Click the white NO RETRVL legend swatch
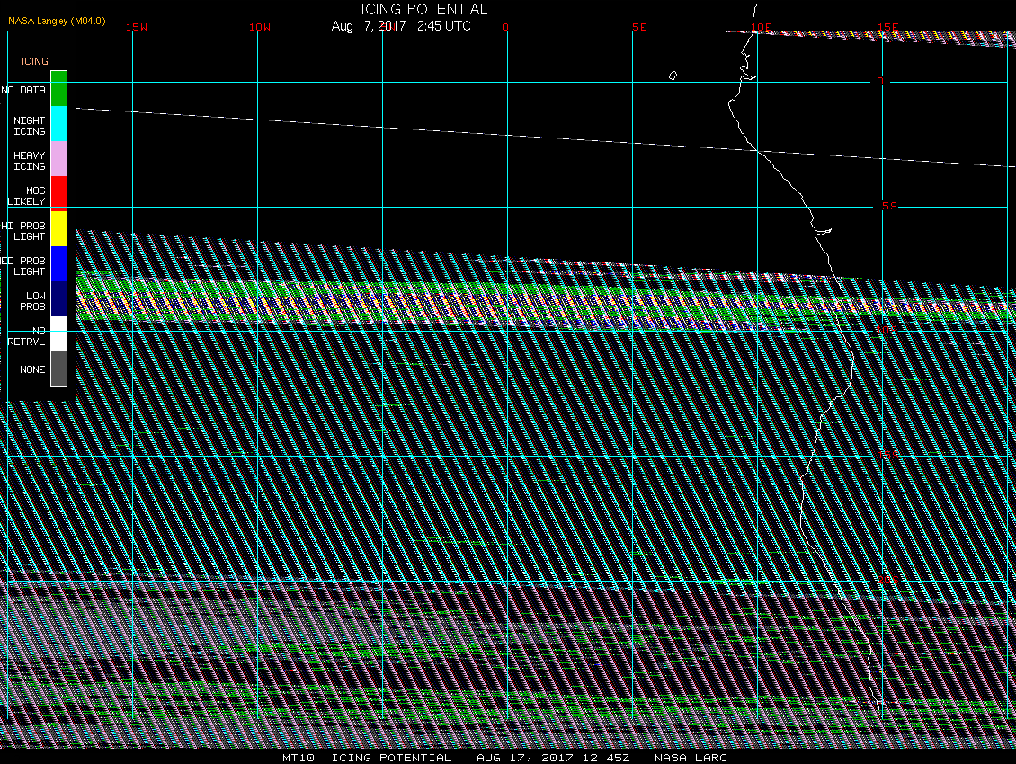This screenshot has width=1016, height=764. pos(59,333)
